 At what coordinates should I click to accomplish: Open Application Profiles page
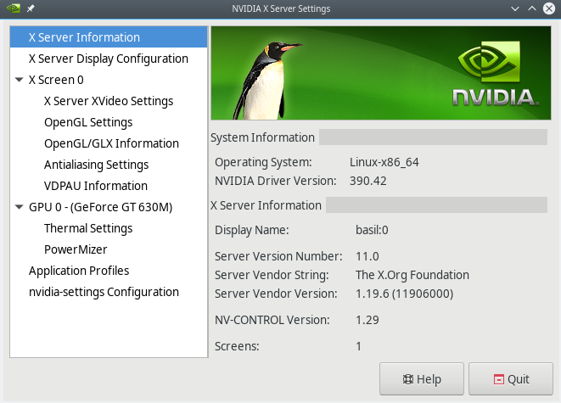(x=79, y=271)
